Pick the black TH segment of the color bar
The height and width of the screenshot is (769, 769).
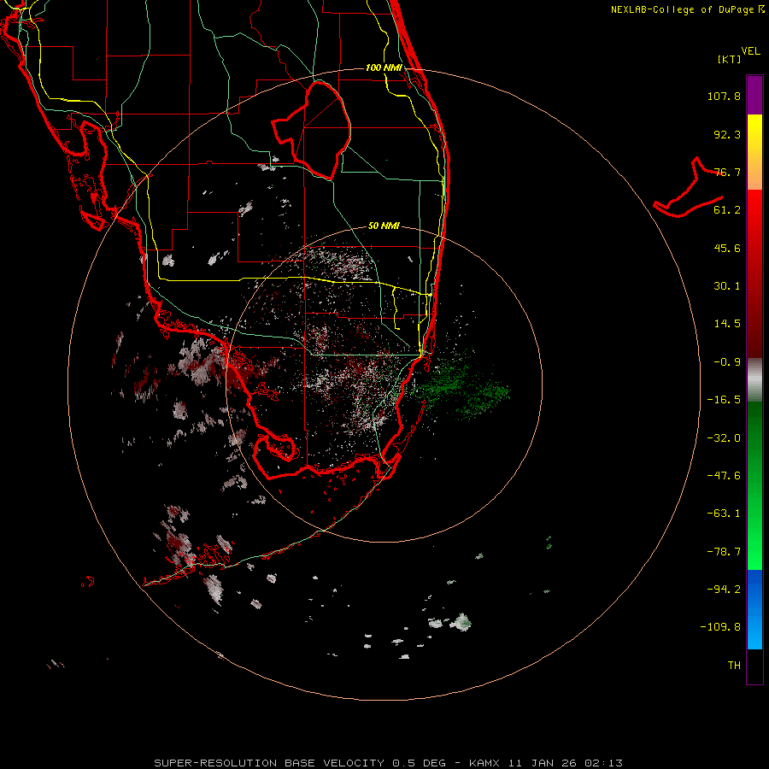(754, 666)
